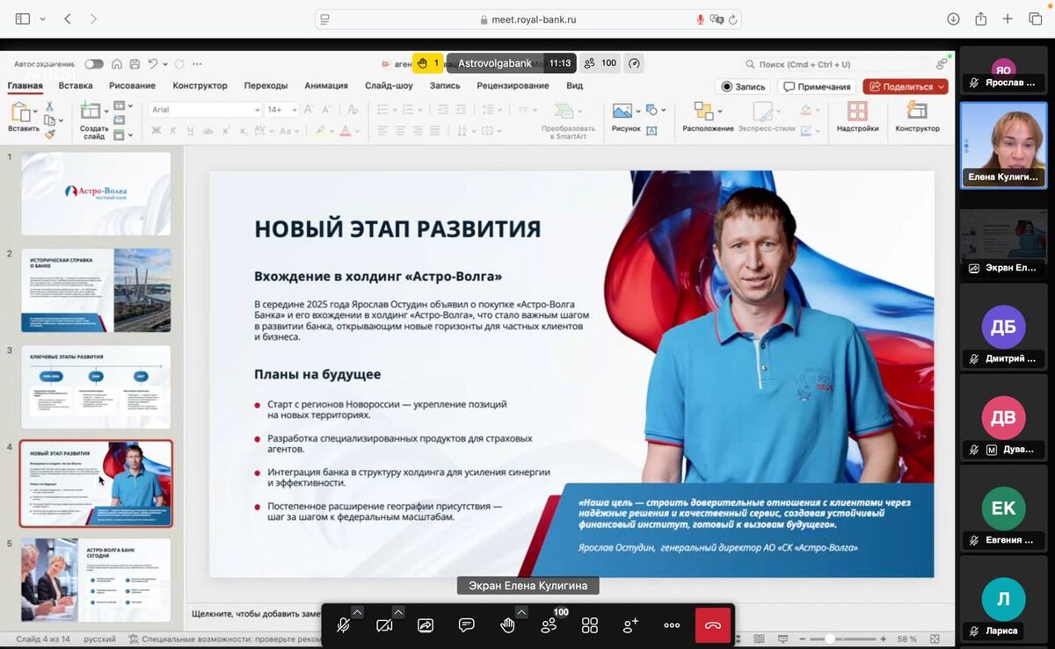Select slide 2 thumbnail историческая справка

click(96, 290)
